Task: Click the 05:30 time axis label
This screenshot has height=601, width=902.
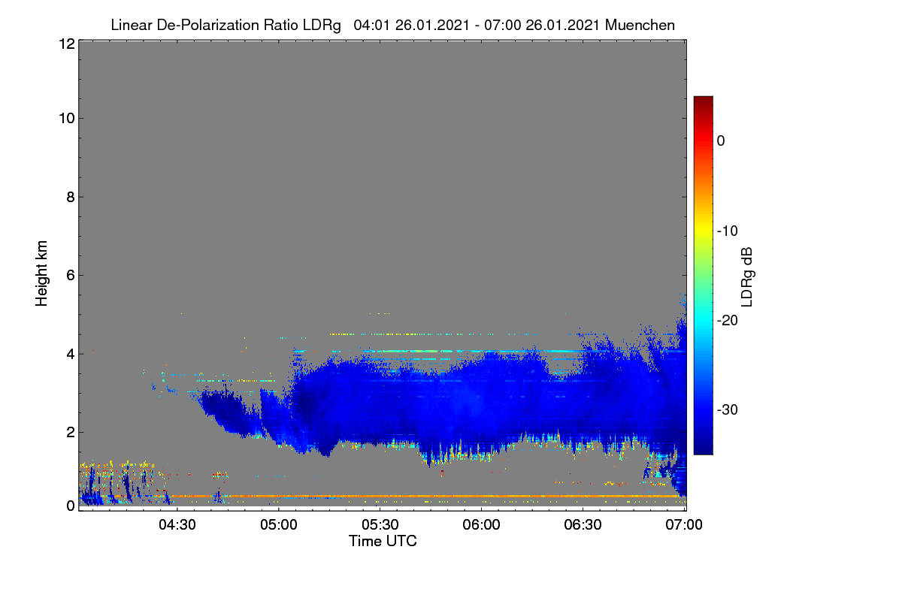Action: coord(380,525)
